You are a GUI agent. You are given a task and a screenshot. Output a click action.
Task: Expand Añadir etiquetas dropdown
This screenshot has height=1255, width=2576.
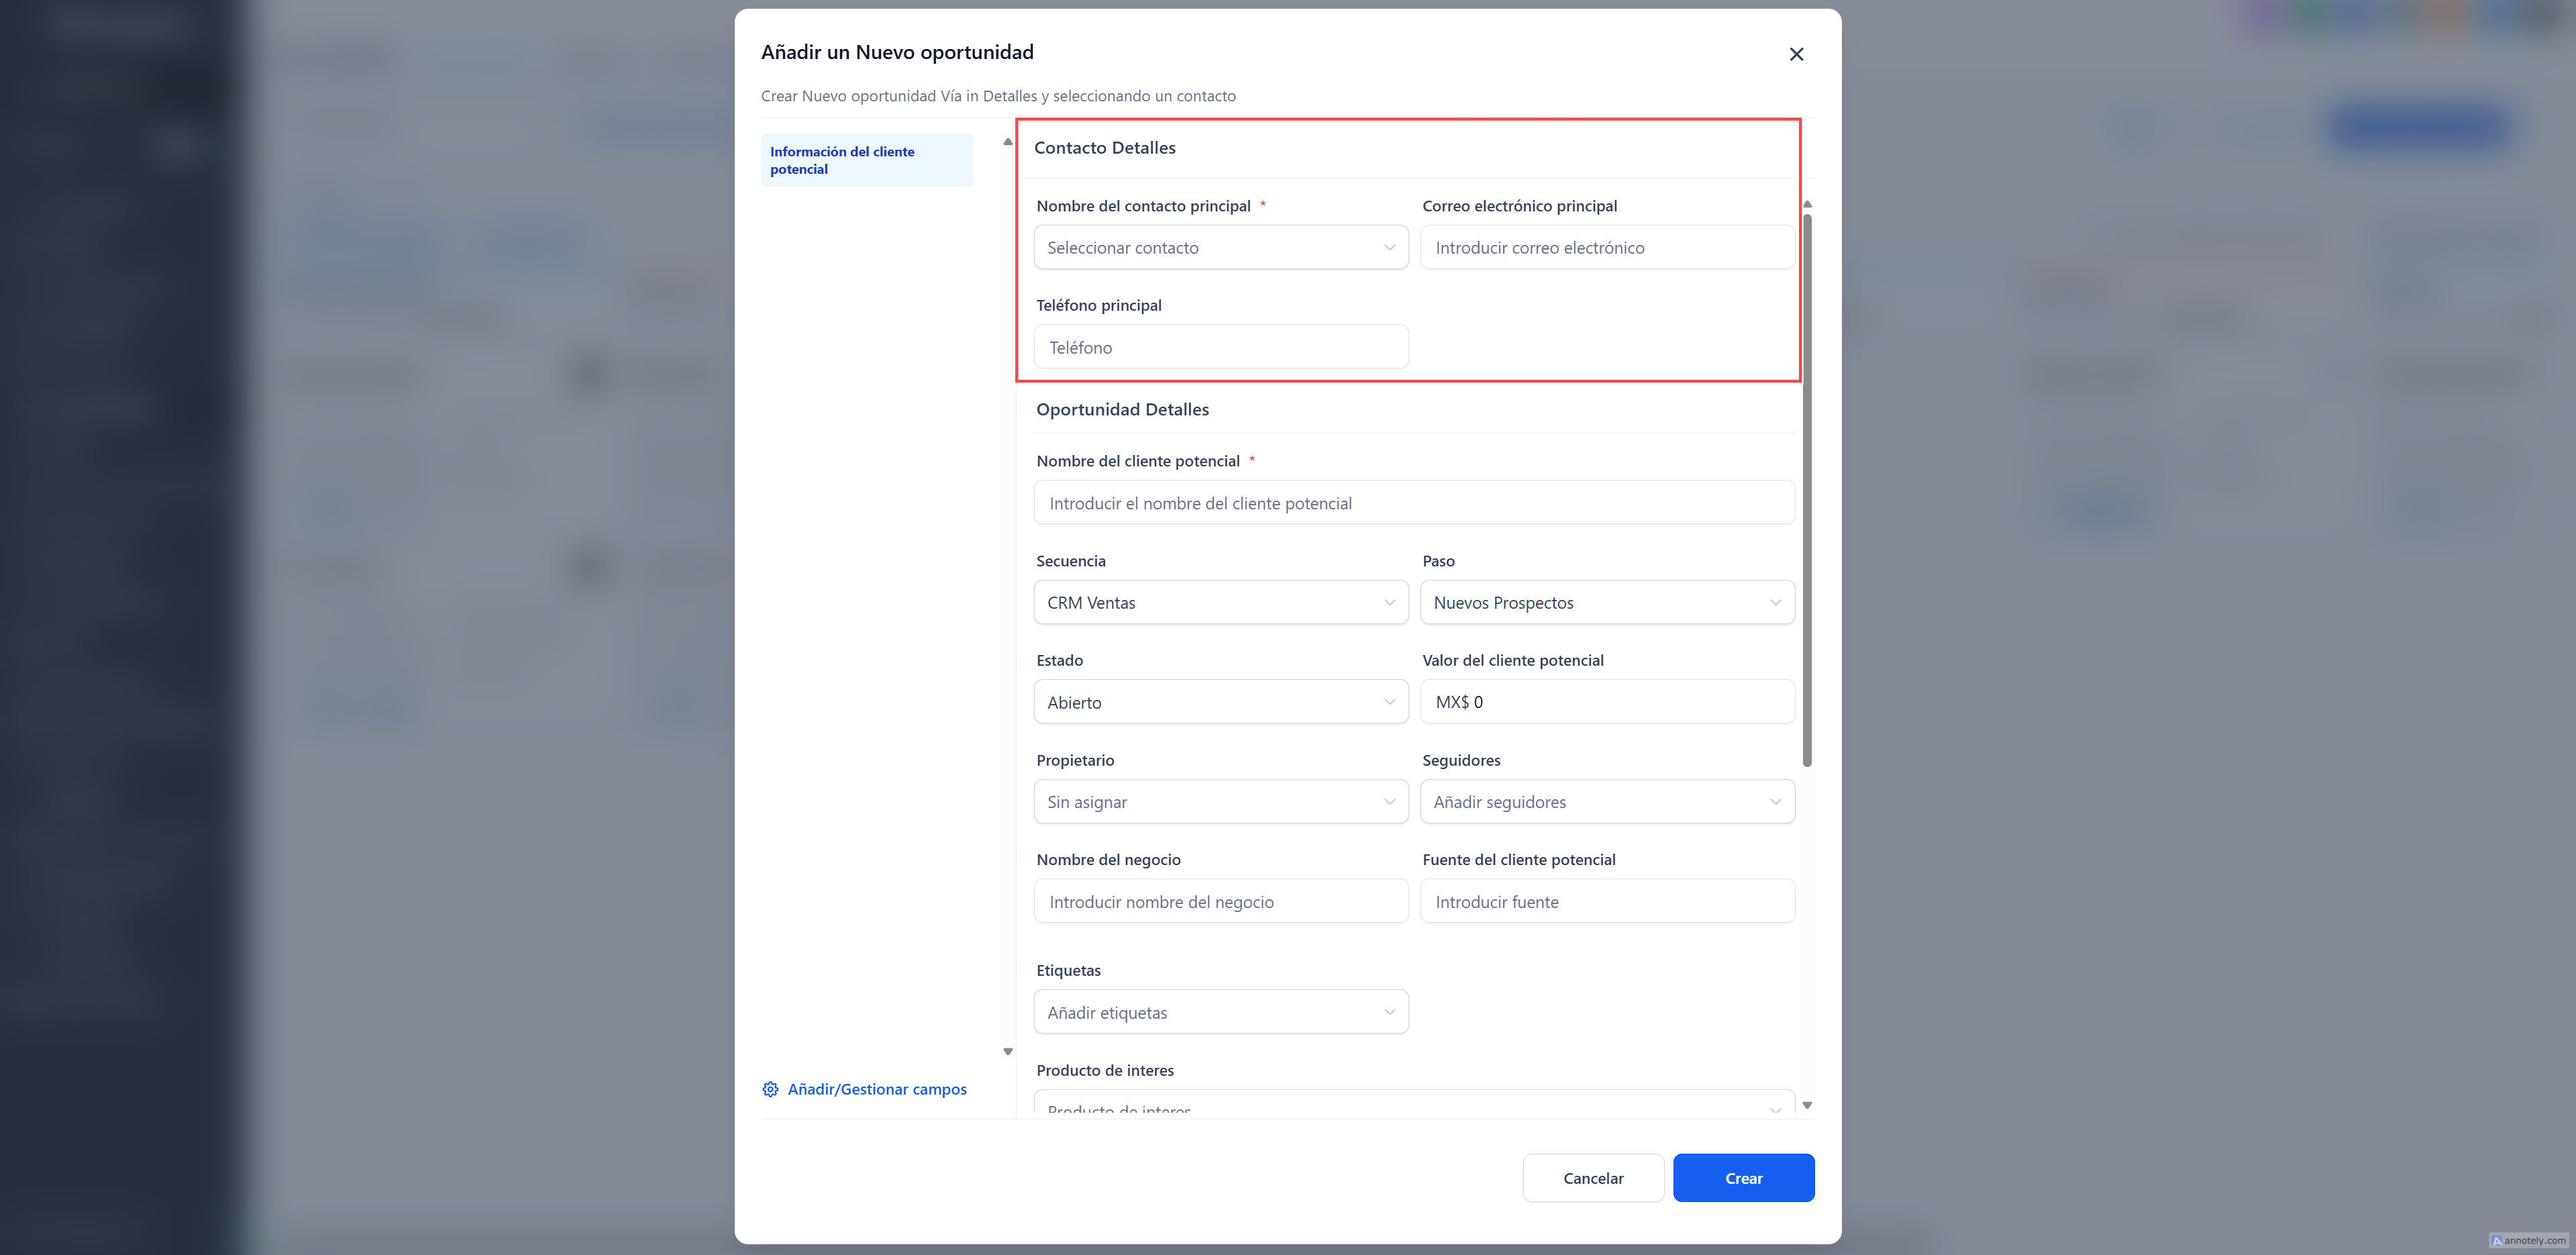coord(1220,1012)
